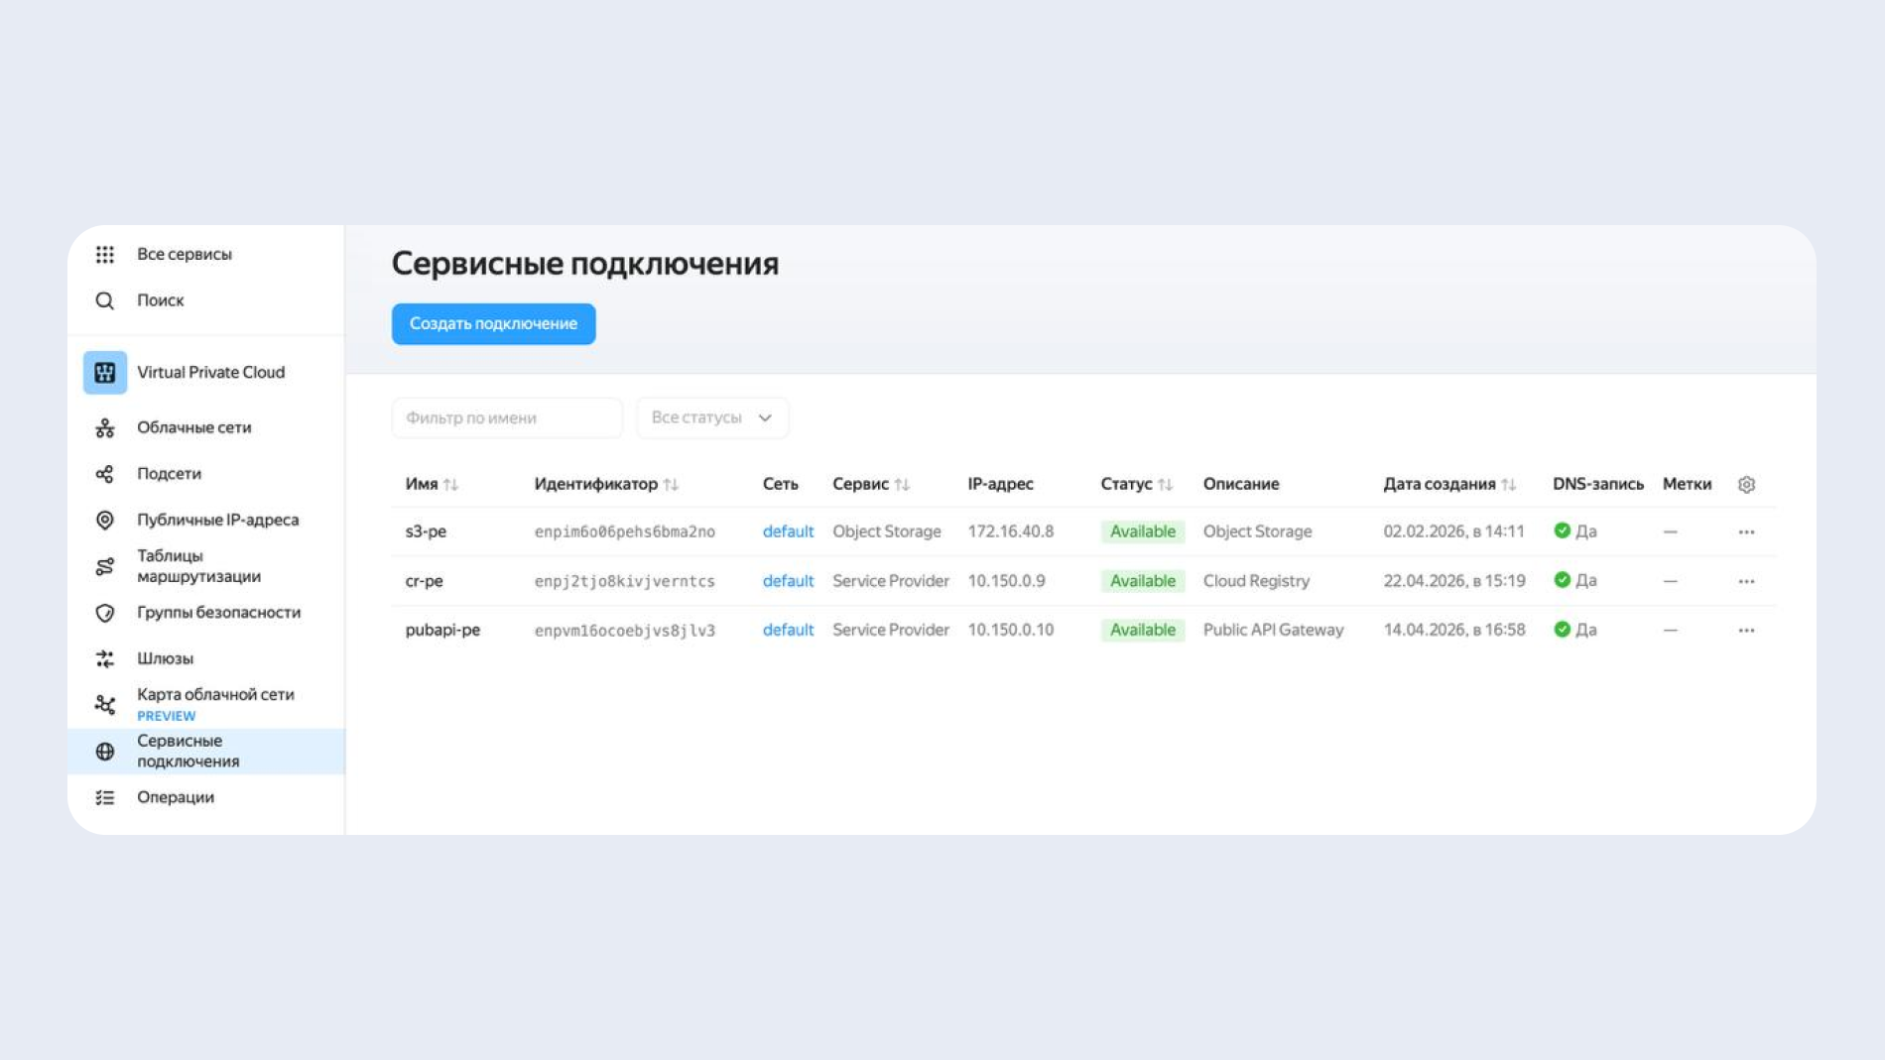Click identifier enpj2tjo8kivjverntcs
The height and width of the screenshot is (1060, 1885).
(625, 582)
